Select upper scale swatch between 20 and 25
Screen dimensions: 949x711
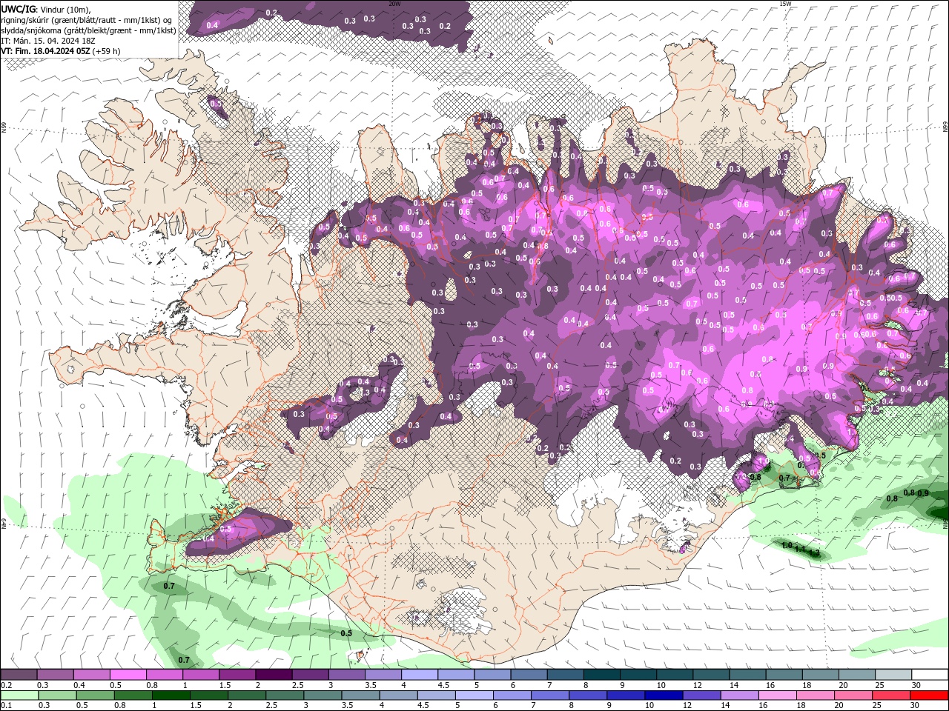[858, 675]
